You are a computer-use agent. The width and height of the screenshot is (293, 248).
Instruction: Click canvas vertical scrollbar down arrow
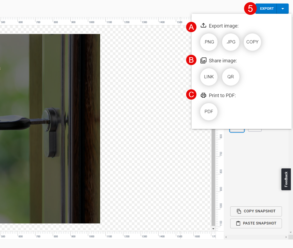[x=213, y=229]
